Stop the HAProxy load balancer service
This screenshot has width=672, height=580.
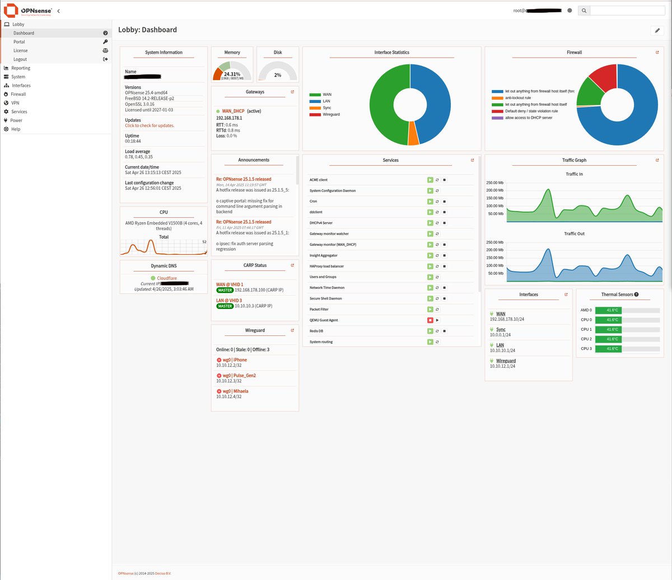(x=444, y=266)
